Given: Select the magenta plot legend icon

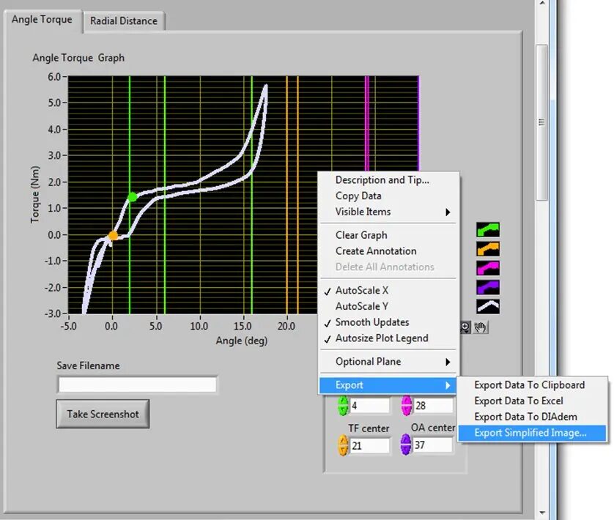Looking at the screenshot, I should click(x=487, y=268).
